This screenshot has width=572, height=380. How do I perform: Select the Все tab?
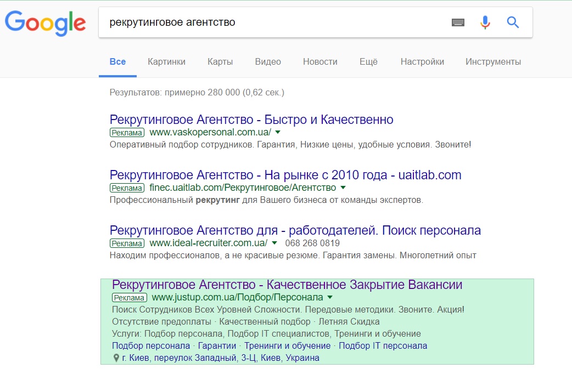(x=117, y=61)
